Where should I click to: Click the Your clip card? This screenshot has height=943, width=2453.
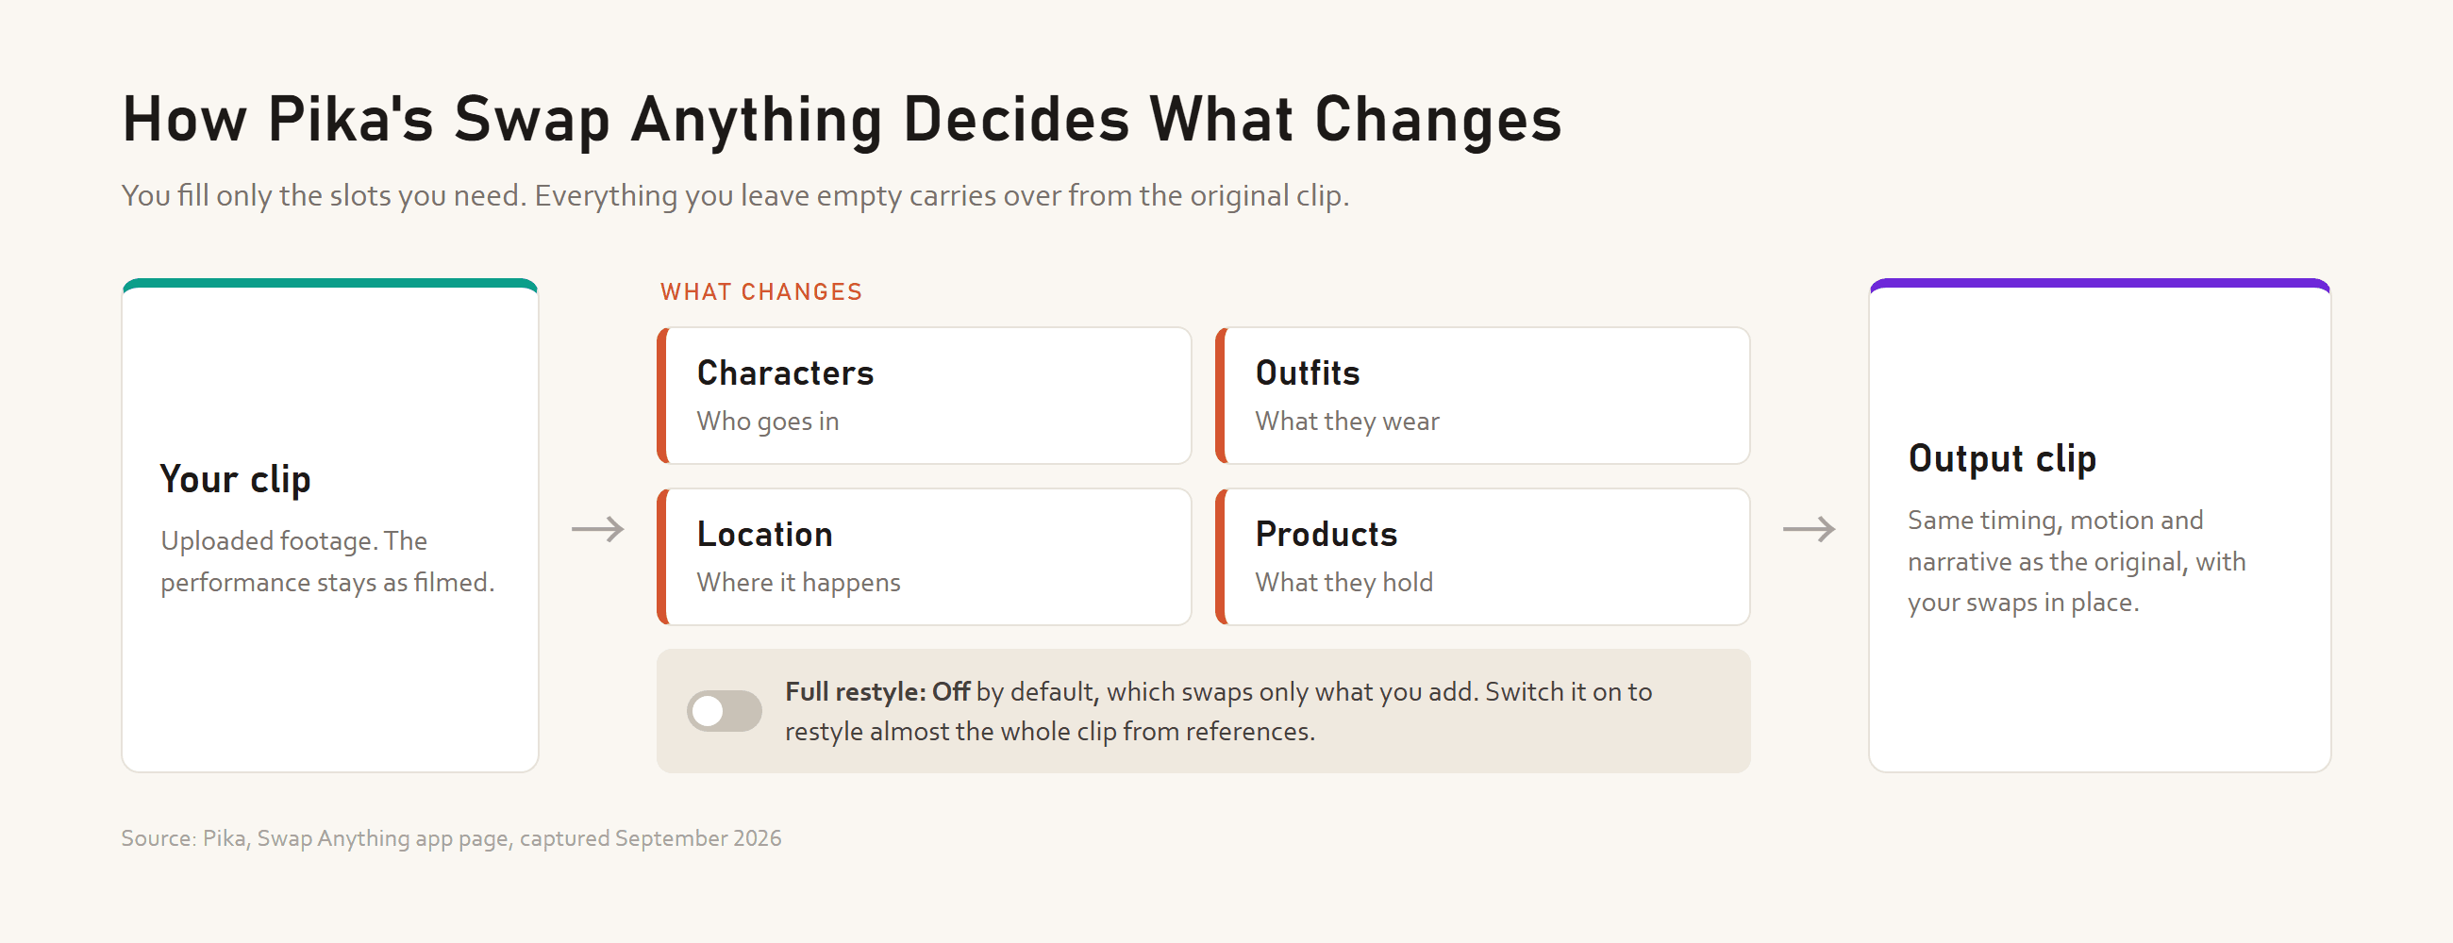click(x=330, y=525)
